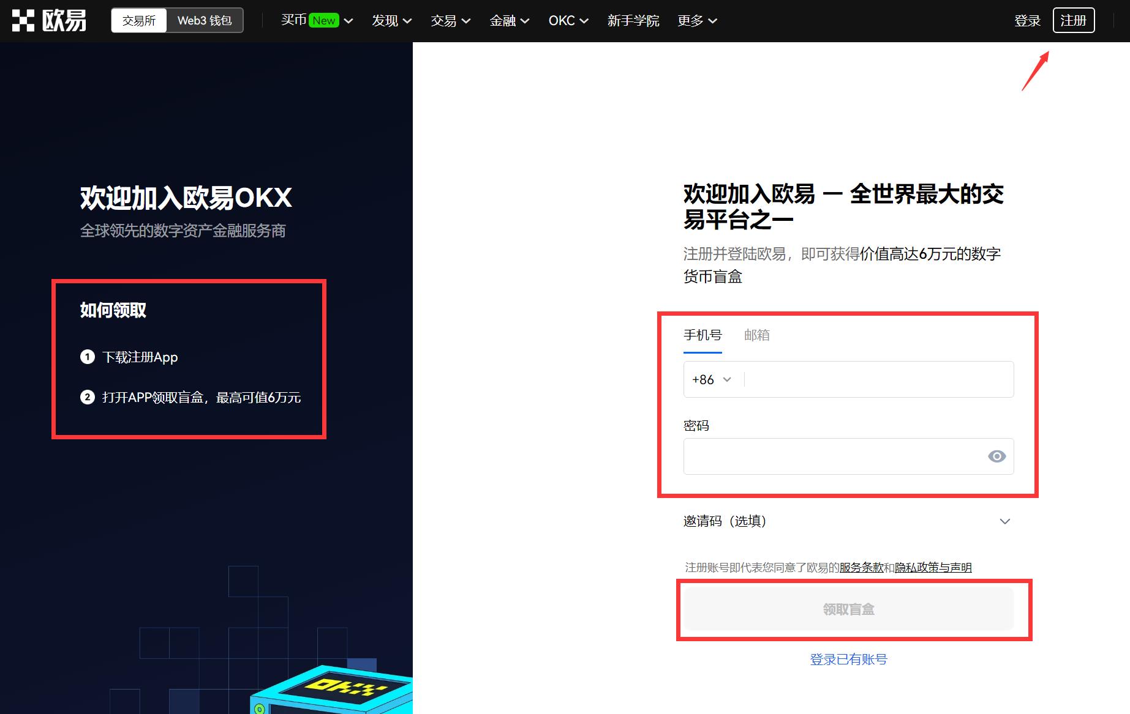This screenshot has height=714, width=1130.
Task: Toggle password visibility eye icon
Action: [x=996, y=456]
